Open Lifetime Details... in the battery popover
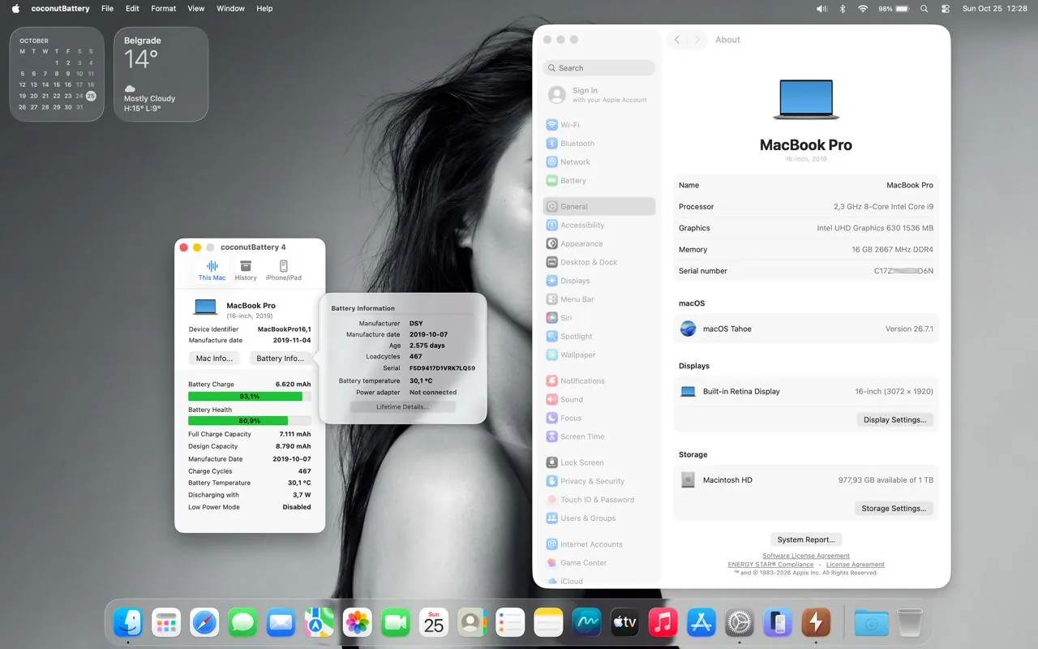 click(402, 406)
